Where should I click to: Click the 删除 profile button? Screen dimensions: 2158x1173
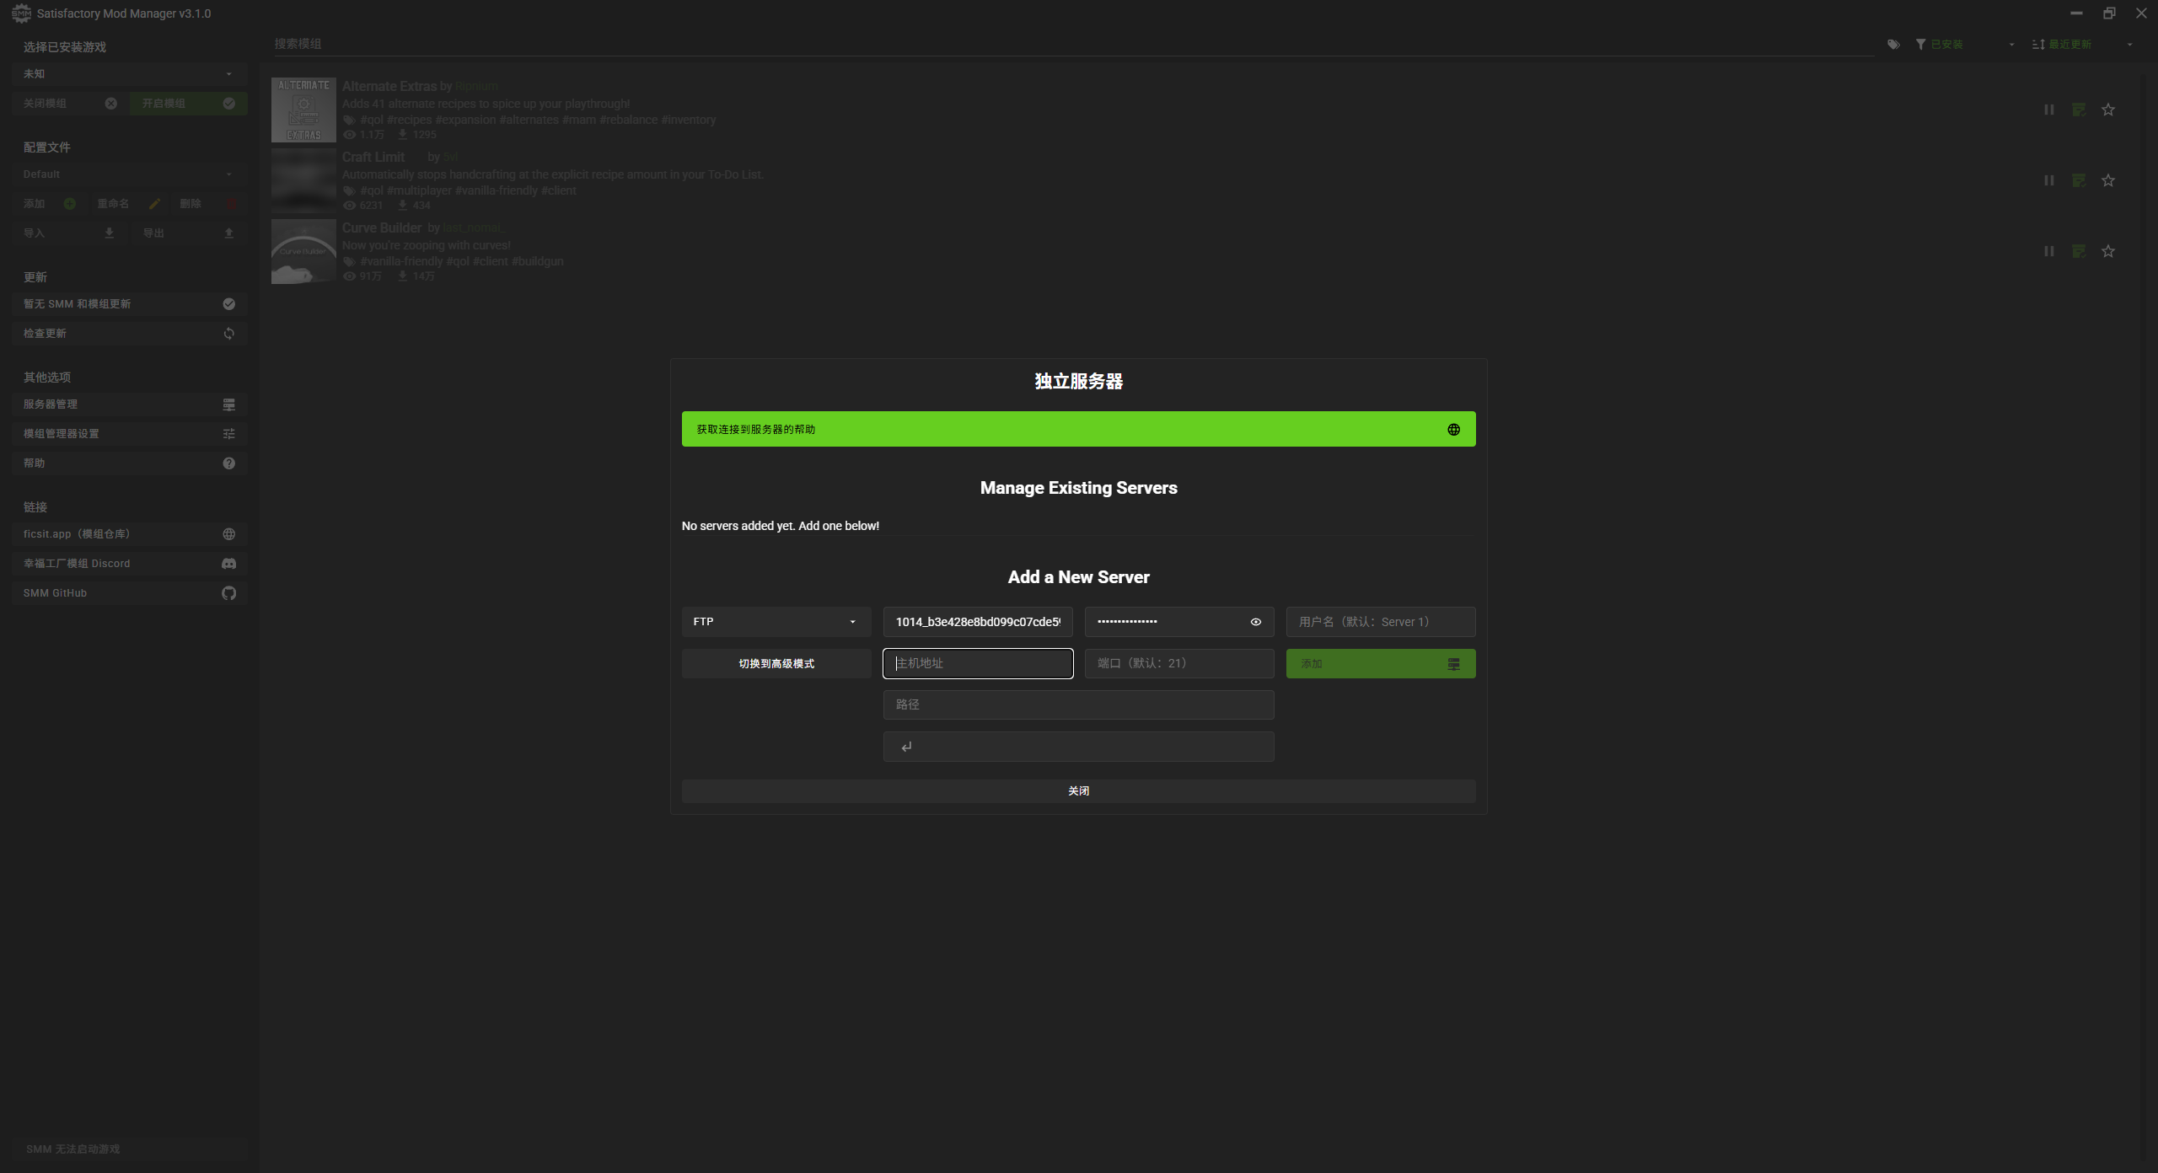click(x=207, y=204)
